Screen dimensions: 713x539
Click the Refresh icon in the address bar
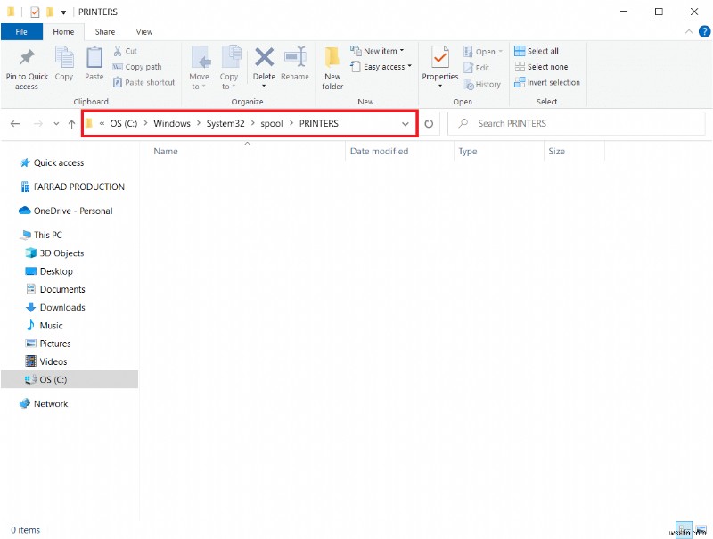point(429,123)
